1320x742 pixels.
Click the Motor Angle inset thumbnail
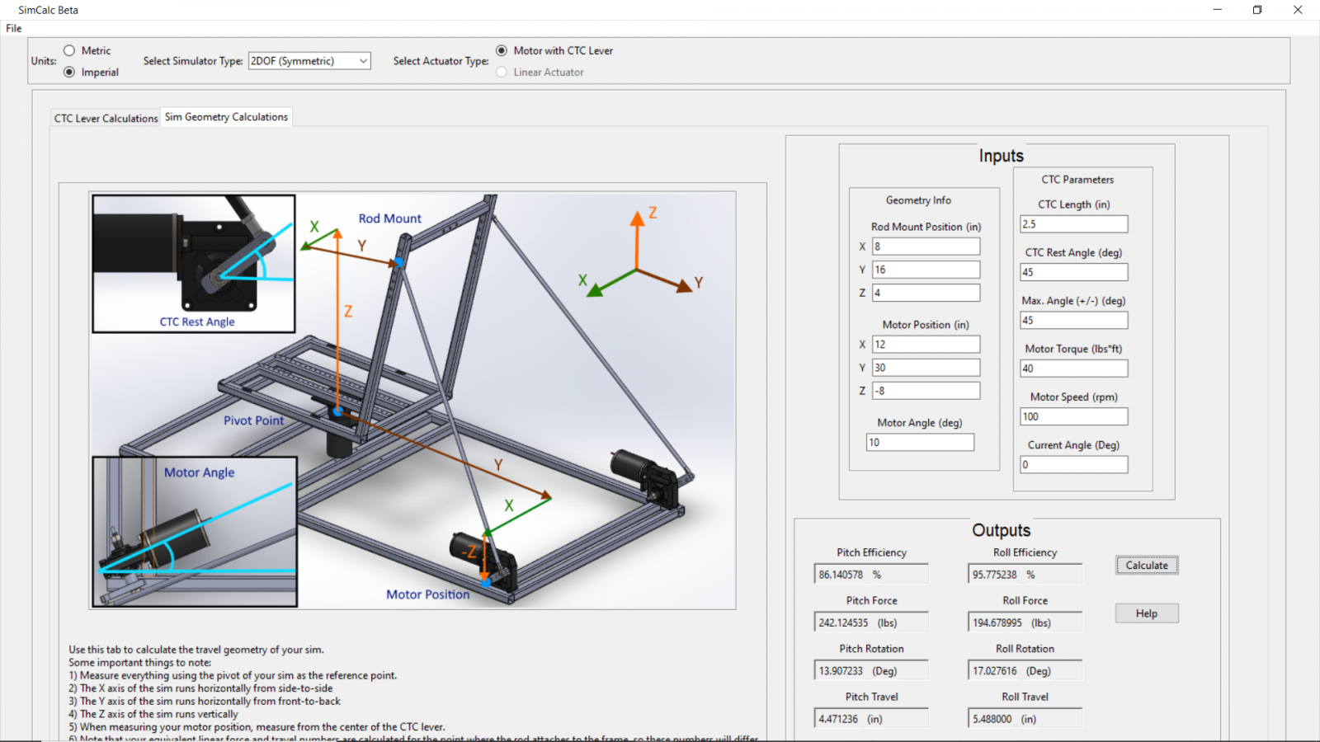pyautogui.click(x=195, y=532)
